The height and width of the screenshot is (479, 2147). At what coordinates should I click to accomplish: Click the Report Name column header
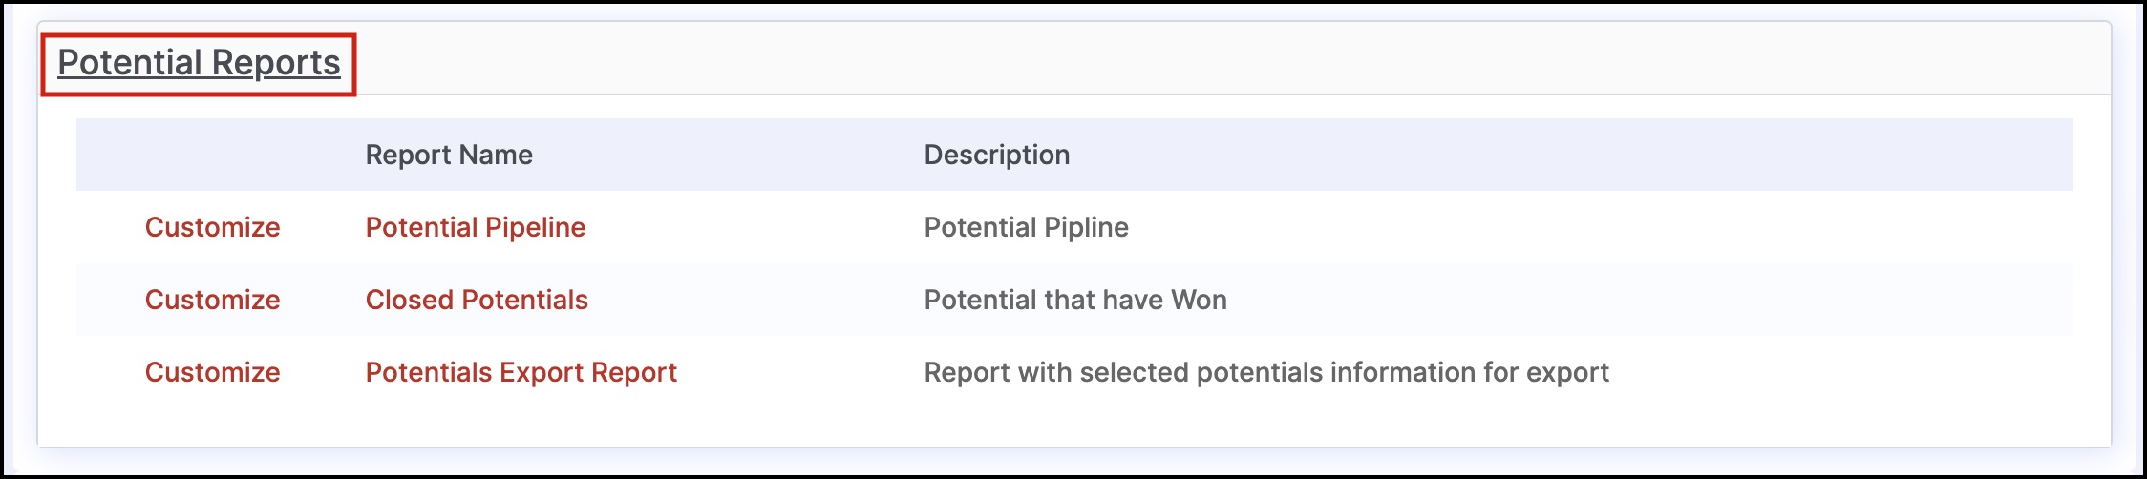point(449,155)
